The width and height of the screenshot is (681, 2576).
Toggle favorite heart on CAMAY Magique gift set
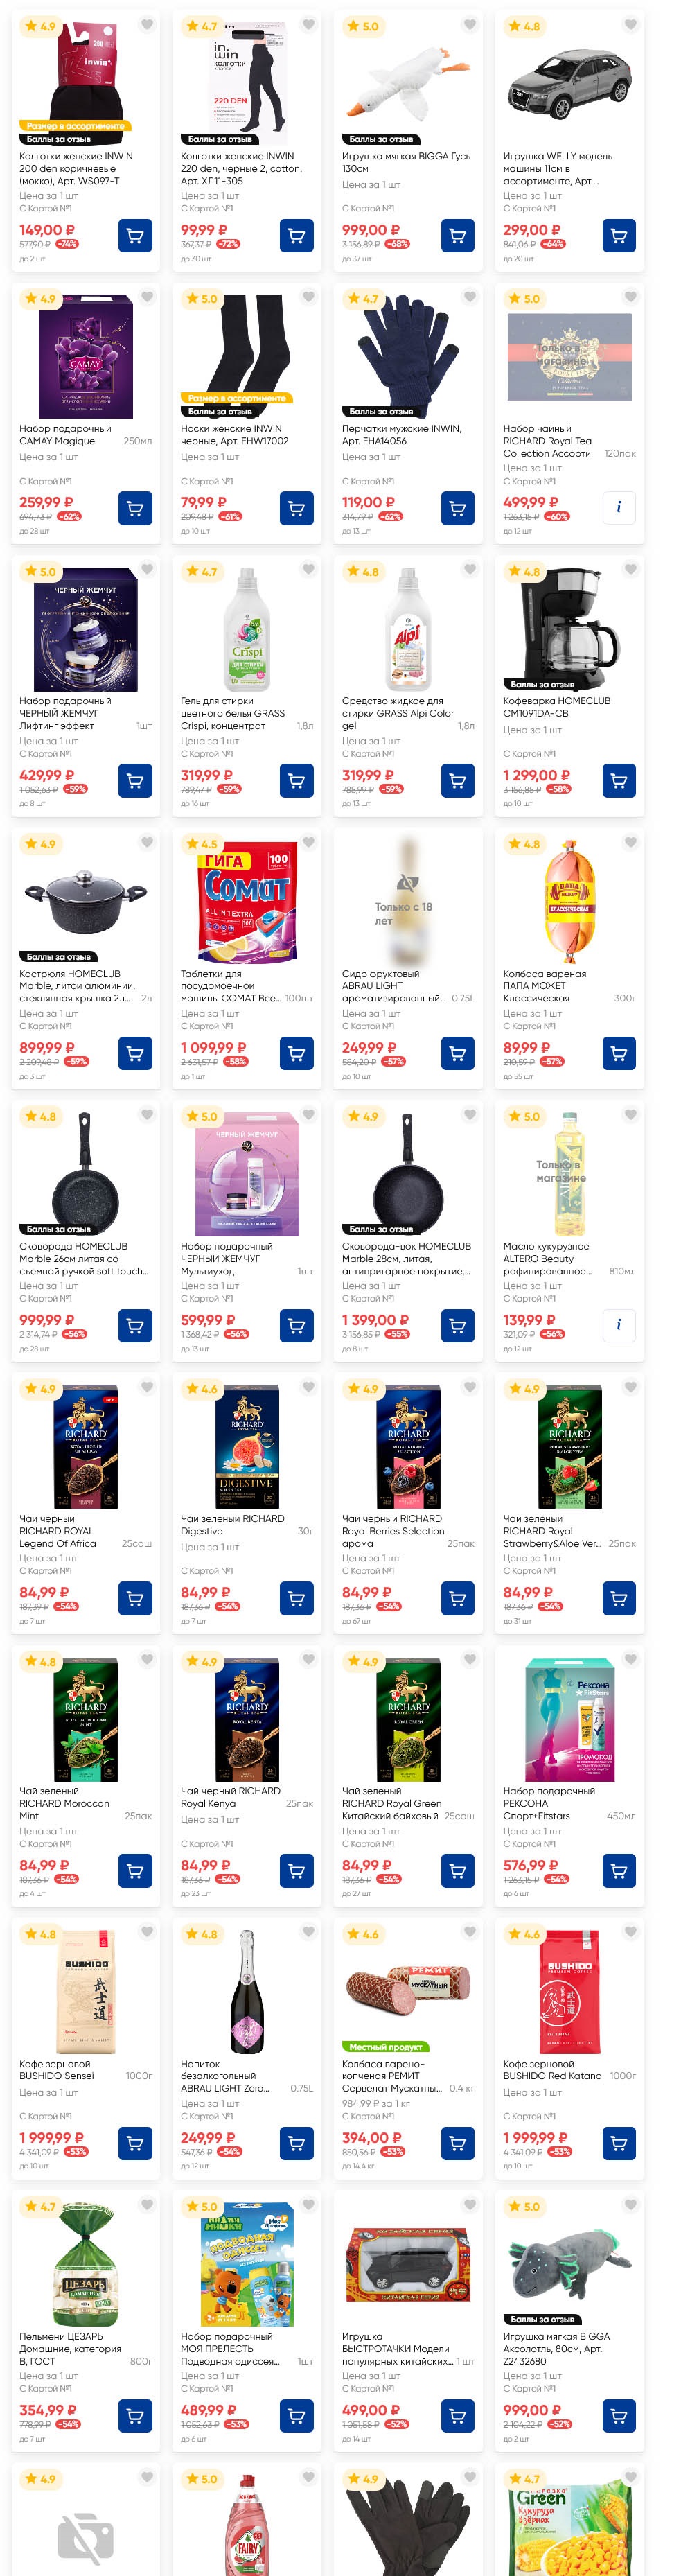point(147,297)
